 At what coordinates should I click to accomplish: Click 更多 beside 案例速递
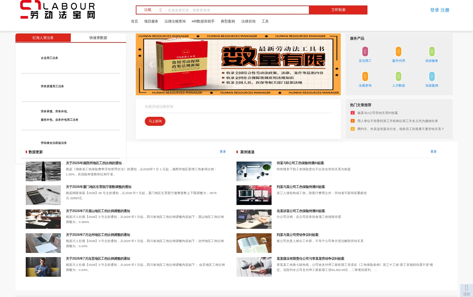tap(434, 152)
